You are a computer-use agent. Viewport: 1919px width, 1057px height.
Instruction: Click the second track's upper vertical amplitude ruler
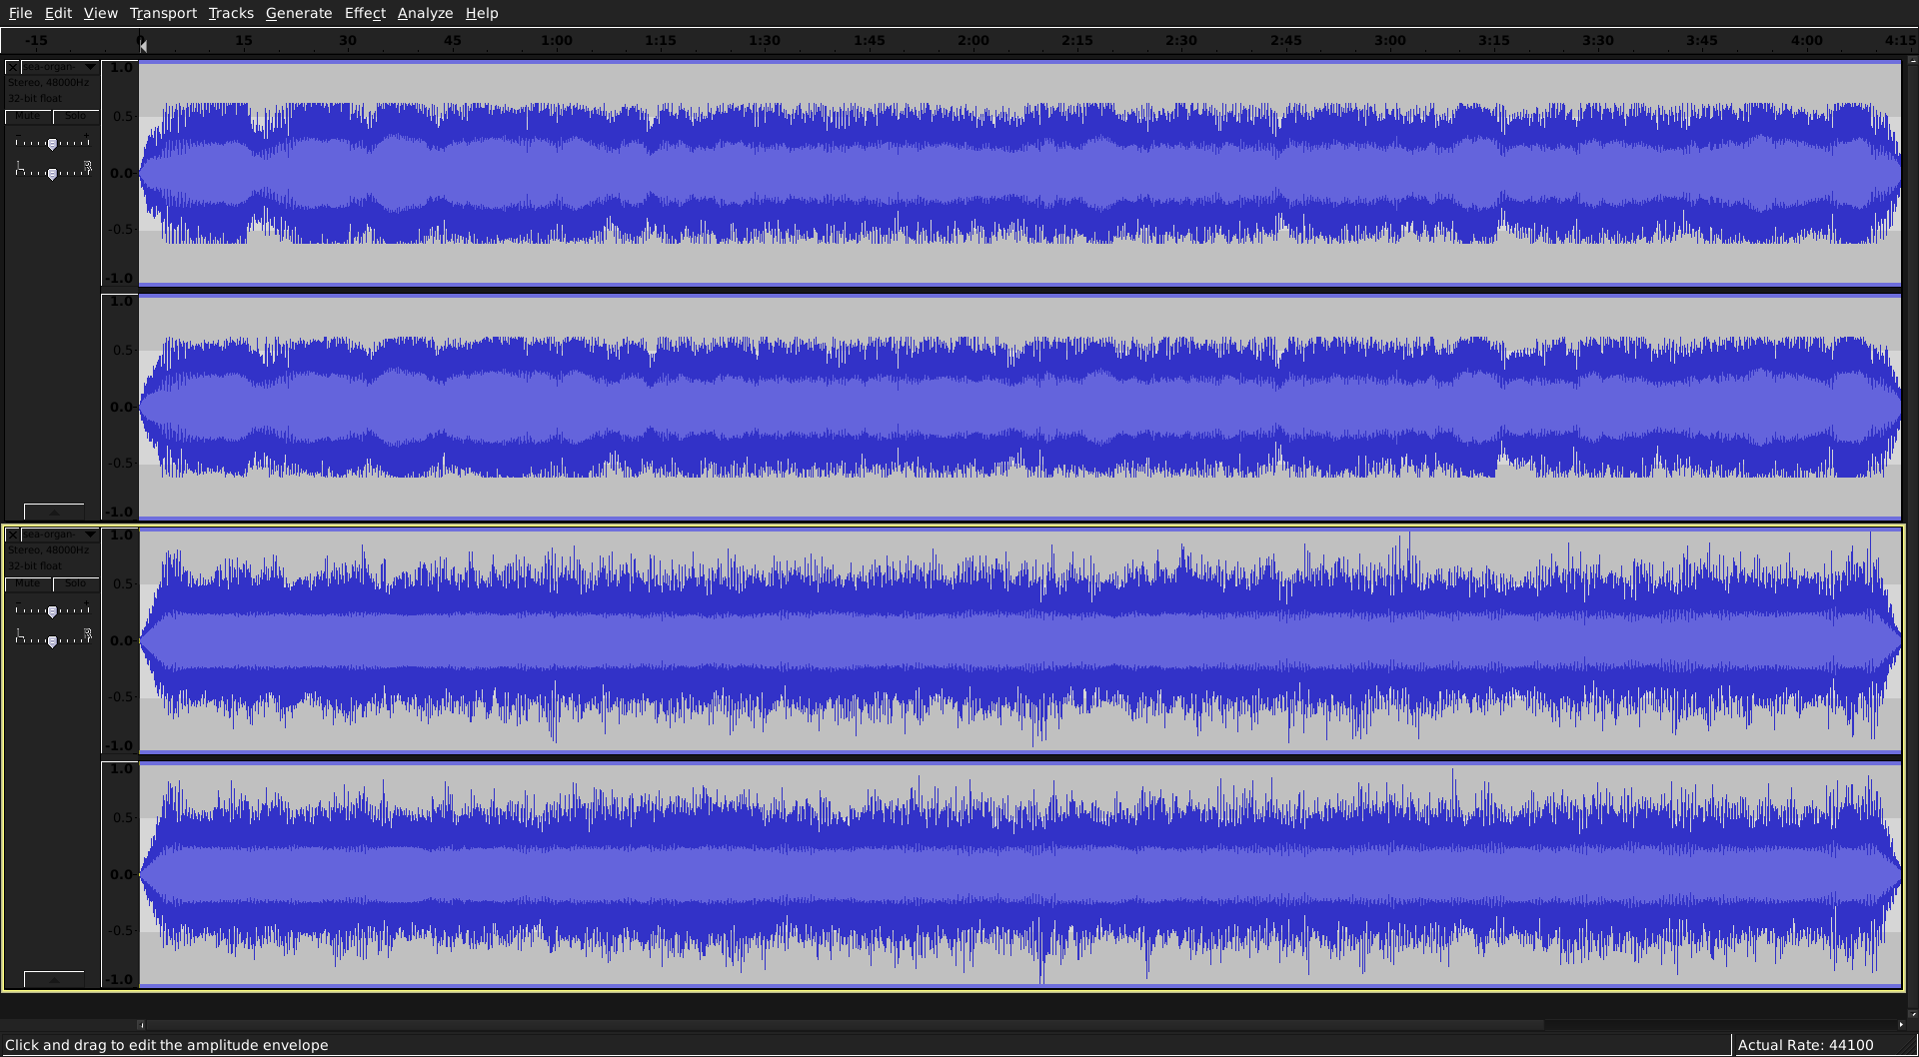(119, 640)
